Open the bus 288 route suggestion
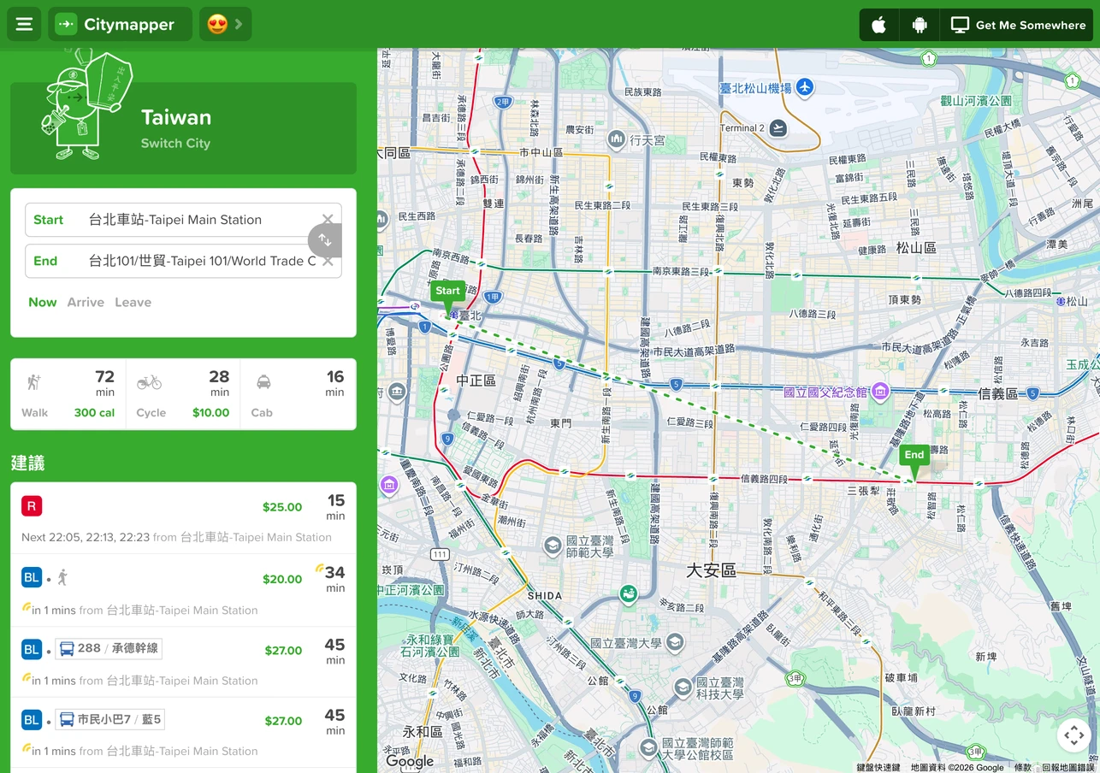1100x773 pixels. (183, 663)
